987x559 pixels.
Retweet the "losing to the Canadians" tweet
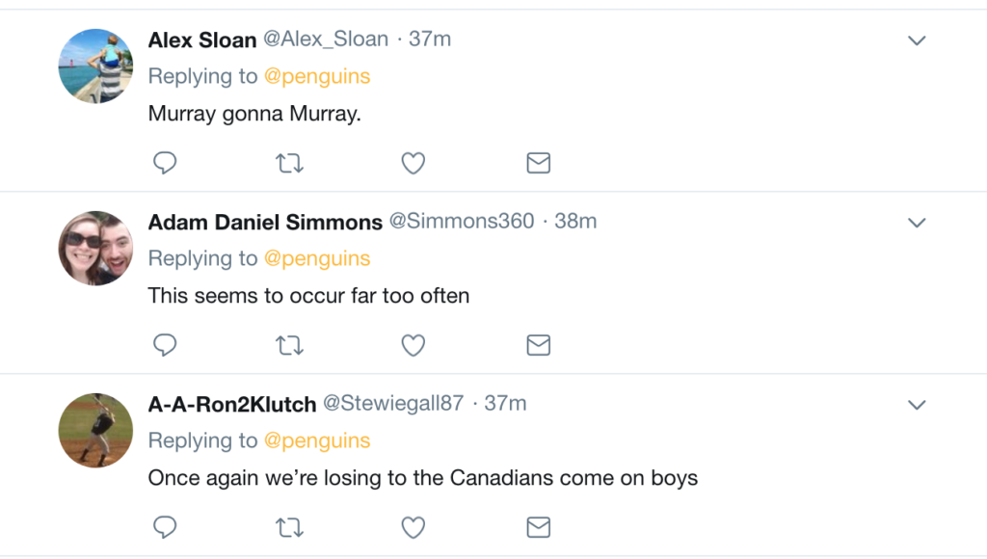tap(289, 527)
